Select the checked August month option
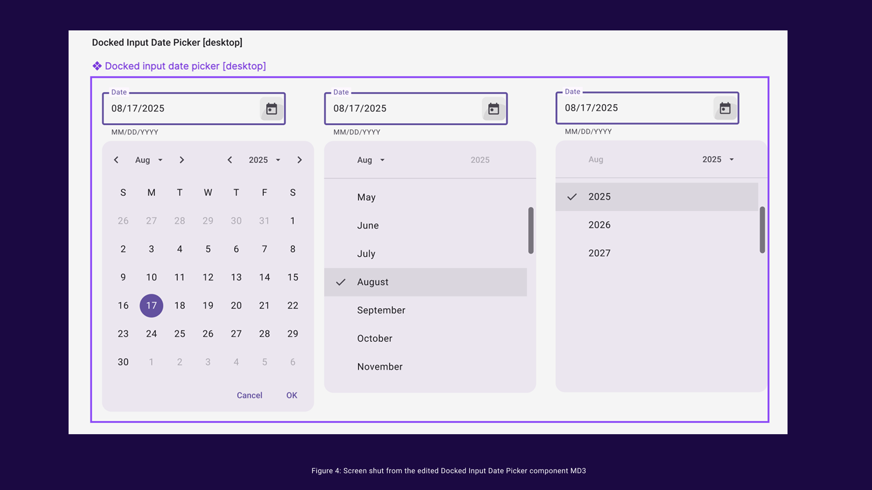 (x=372, y=282)
